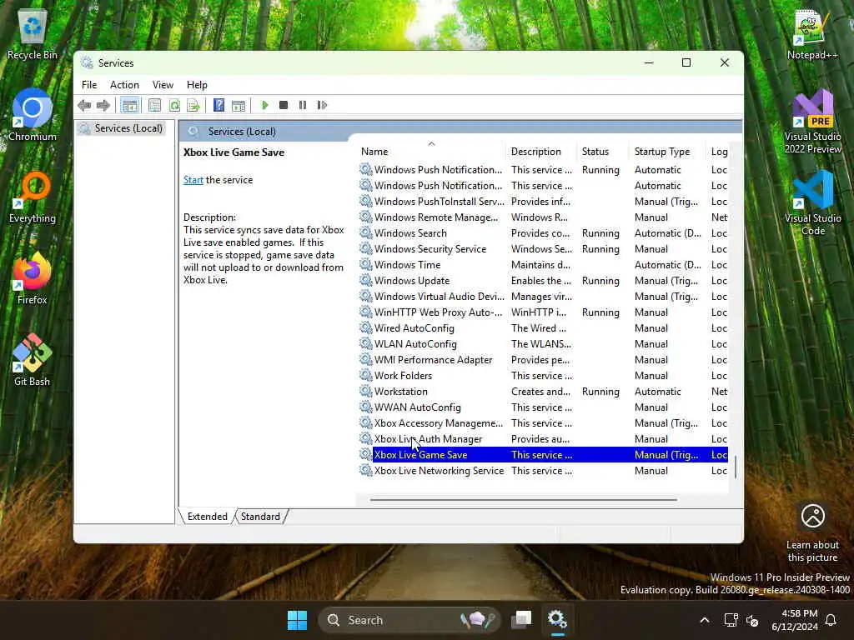Expand the system tray hidden icons chevron
The height and width of the screenshot is (640, 854).
tap(704, 620)
